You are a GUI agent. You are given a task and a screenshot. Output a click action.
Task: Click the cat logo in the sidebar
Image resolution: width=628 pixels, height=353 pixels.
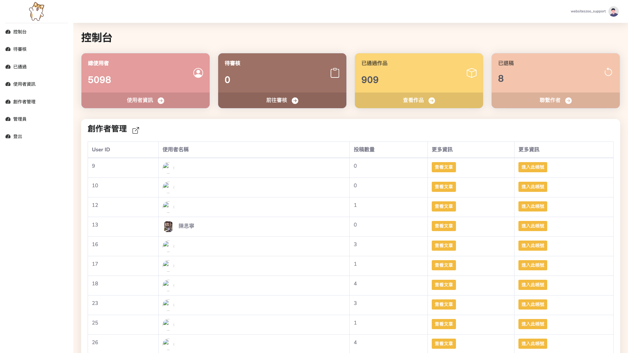coord(36,11)
